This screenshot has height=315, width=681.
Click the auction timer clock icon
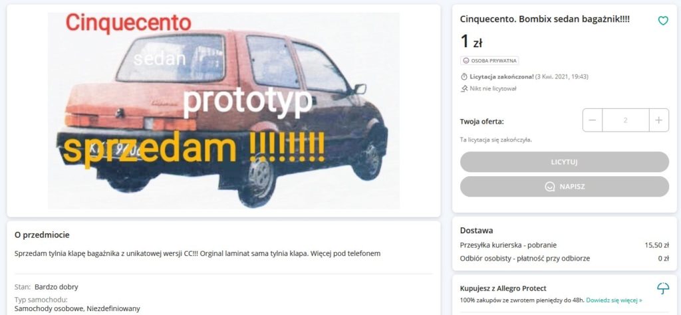[464, 77]
